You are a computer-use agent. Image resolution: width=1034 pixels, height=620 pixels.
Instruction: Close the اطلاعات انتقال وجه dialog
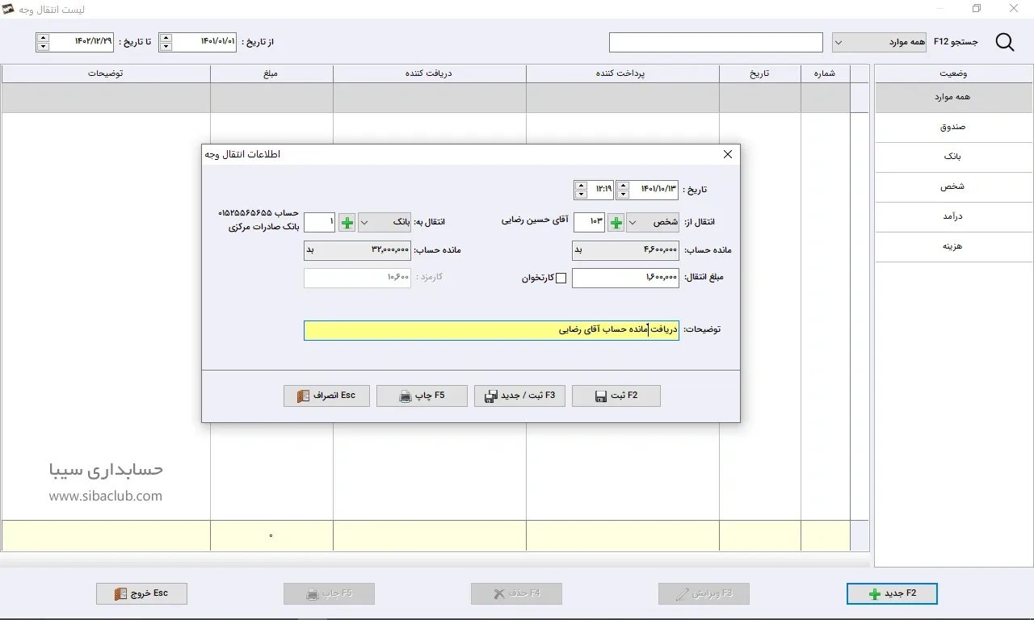coord(727,154)
